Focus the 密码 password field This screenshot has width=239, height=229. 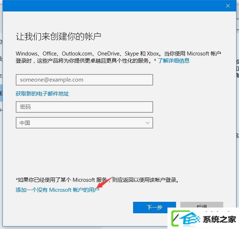tap(84, 107)
